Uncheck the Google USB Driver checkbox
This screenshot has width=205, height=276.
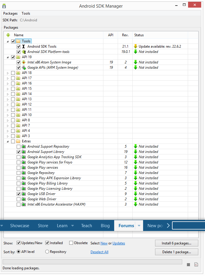coord(18,194)
